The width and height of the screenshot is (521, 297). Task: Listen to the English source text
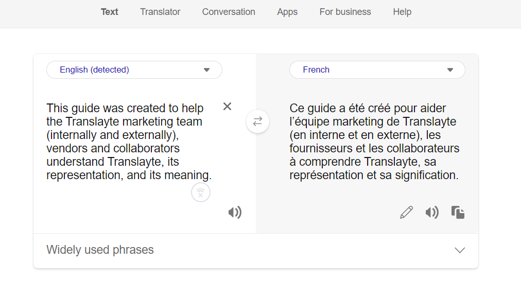tap(235, 212)
